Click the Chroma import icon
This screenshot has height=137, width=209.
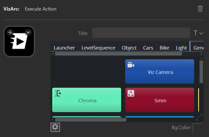(58, 93)
